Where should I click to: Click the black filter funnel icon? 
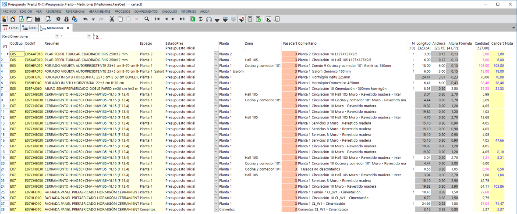pyautogui.click(x=217, y=20)
